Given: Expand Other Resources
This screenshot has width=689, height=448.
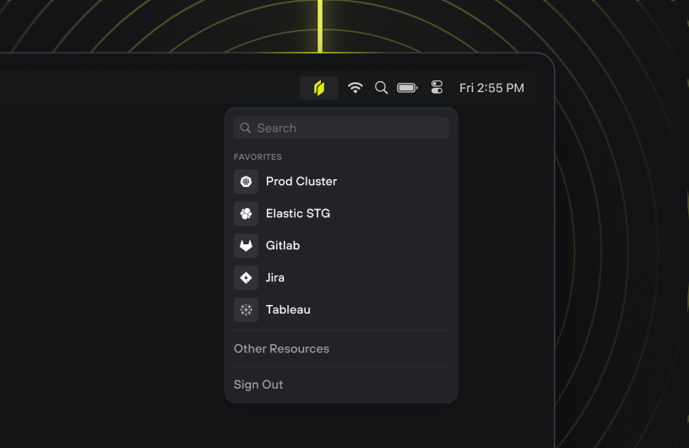Looking at the screenshot, I should 281,348.
